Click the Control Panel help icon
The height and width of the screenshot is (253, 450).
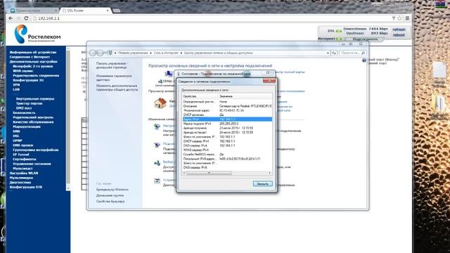[364, 60]
